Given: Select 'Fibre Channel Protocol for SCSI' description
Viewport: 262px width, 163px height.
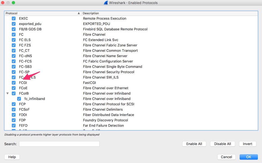Looking at the screenshot, I should coord(108,104).
